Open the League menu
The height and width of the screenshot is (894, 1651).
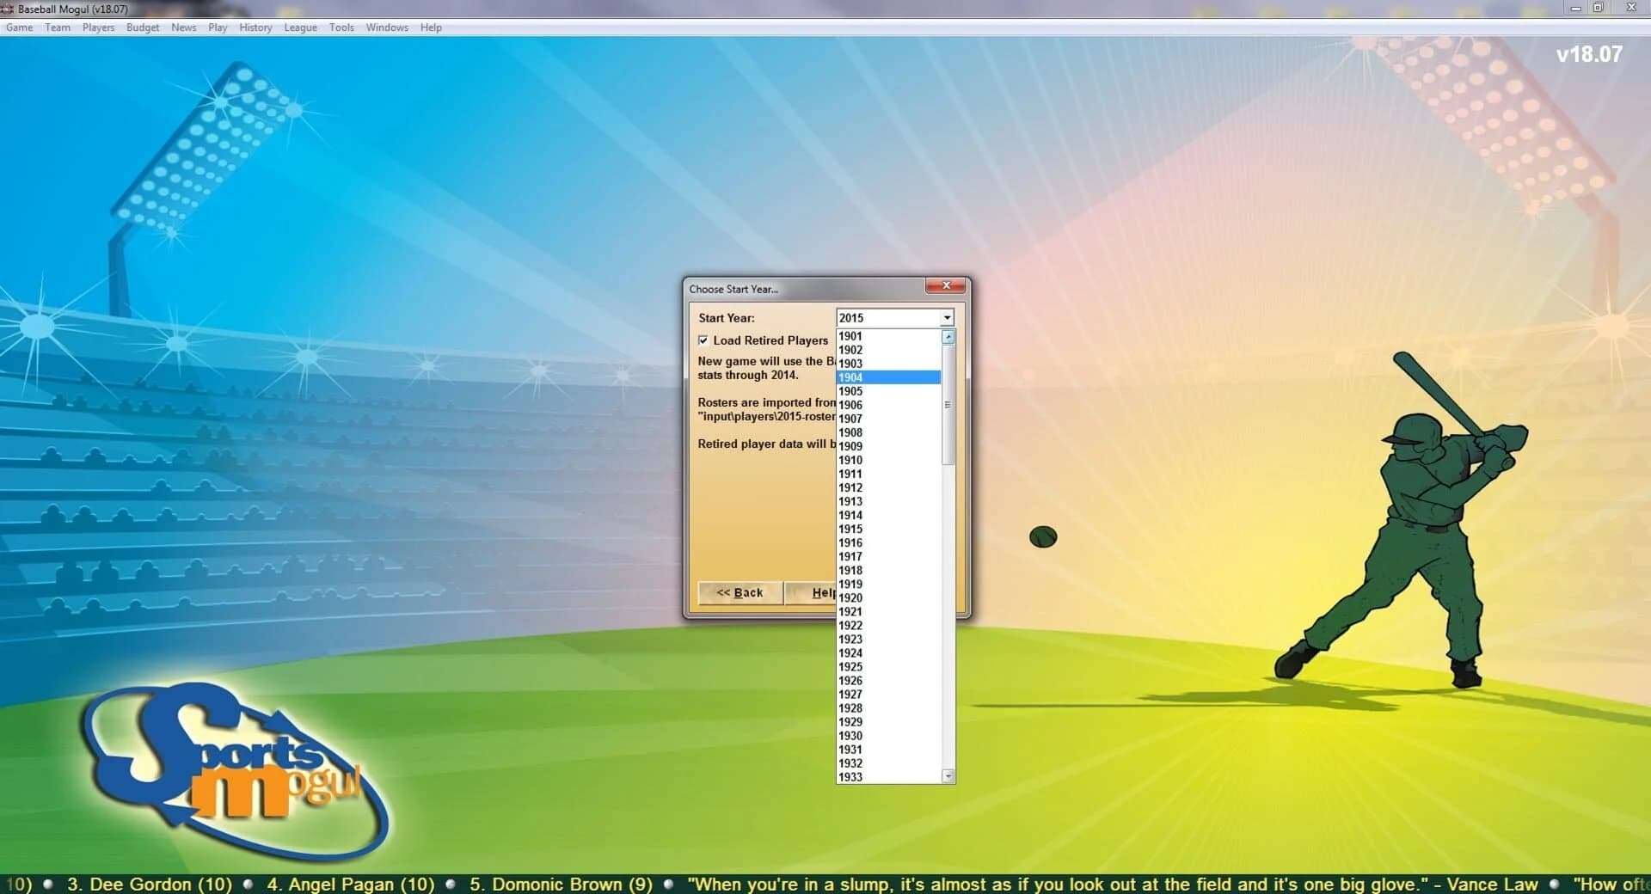300,27
